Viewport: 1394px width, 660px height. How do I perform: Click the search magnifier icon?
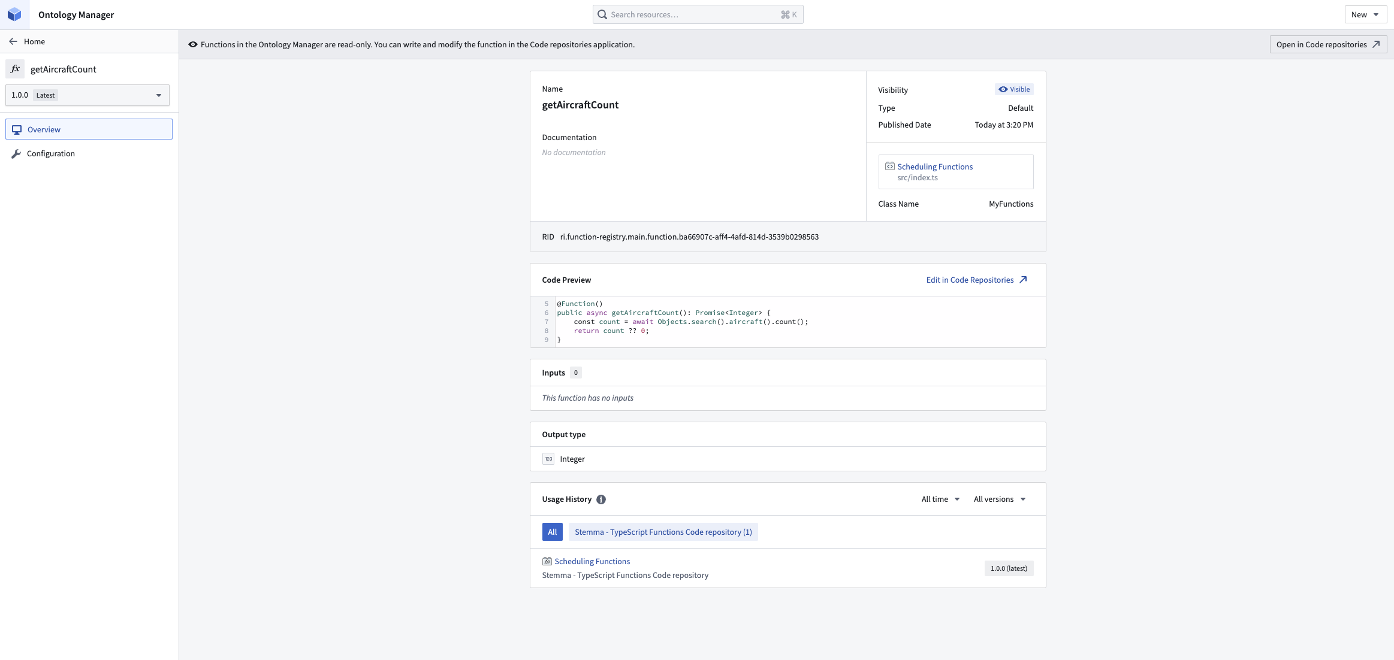click(602, 14)
